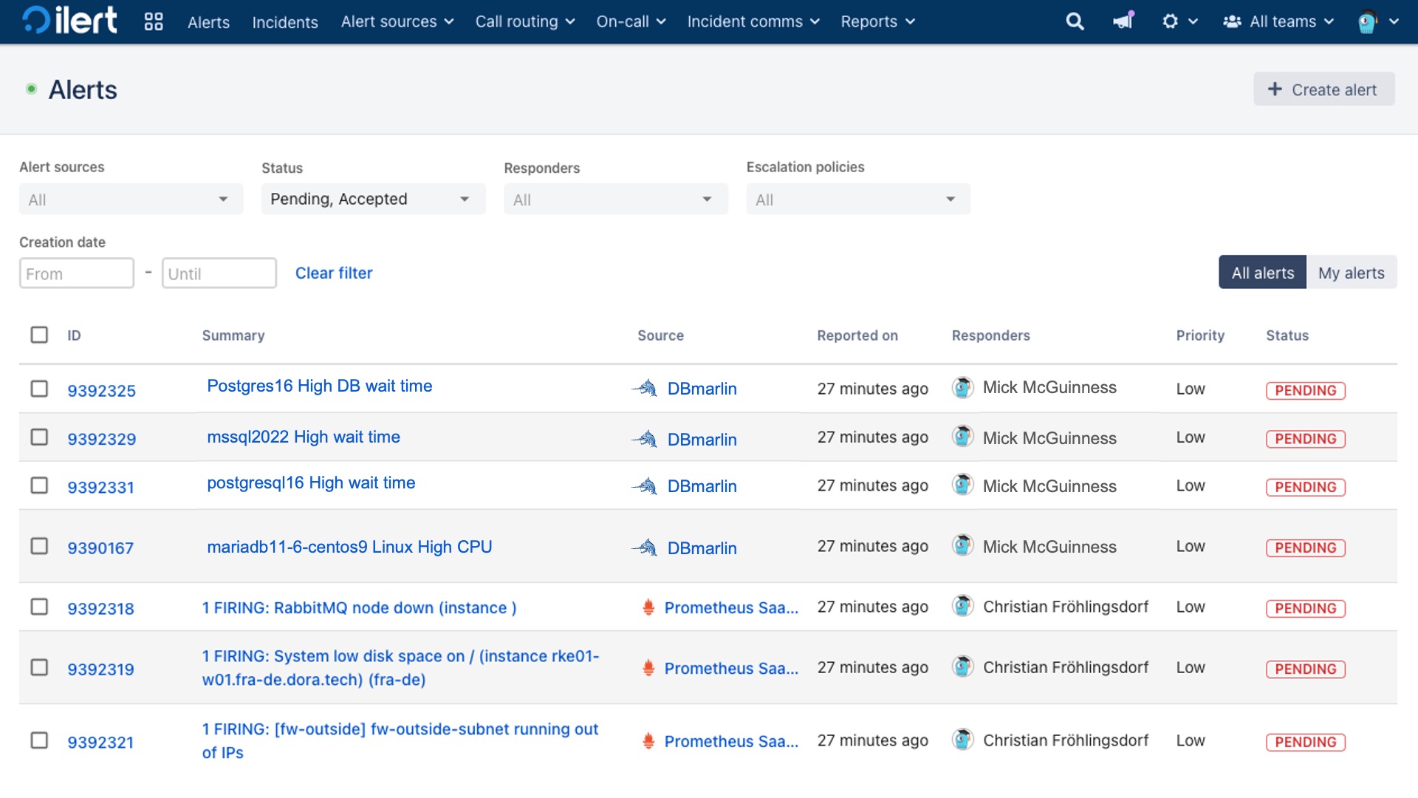Click responder avatar on mariadb11-6-centos9 row

pos(962,545)
